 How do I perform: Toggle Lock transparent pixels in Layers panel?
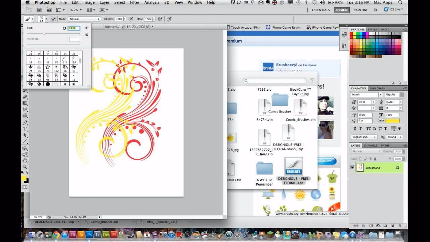(x=361, y=159)
